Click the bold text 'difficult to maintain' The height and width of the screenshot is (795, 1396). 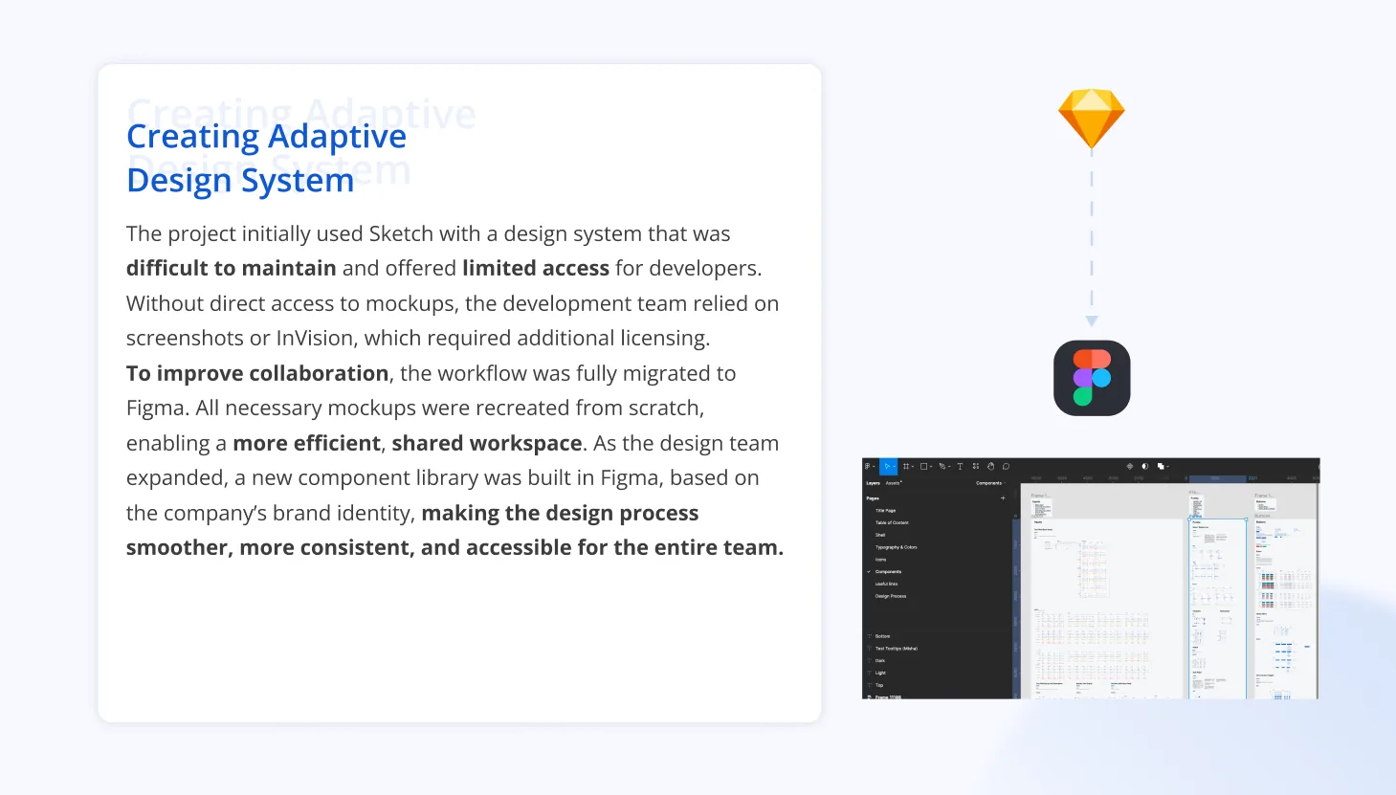click(x=231, y=269)
